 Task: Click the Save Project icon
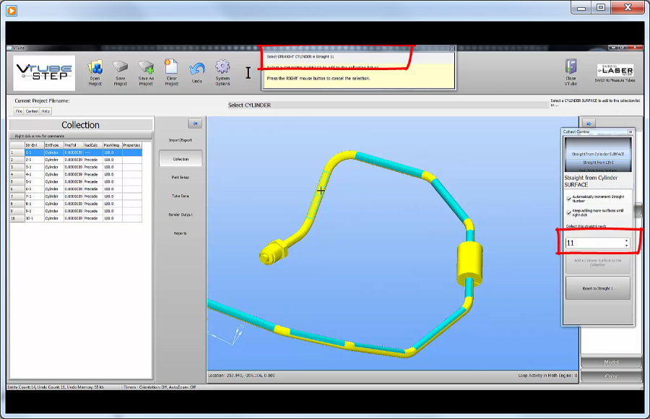(x=121, y=69)
